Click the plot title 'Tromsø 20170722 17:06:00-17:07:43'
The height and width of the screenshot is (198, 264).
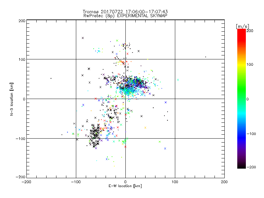[x=125, y=12]
